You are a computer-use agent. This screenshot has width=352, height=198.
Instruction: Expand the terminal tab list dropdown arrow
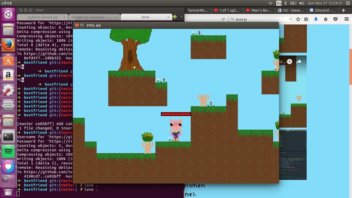pyautogui.click(x=181, y=17)
